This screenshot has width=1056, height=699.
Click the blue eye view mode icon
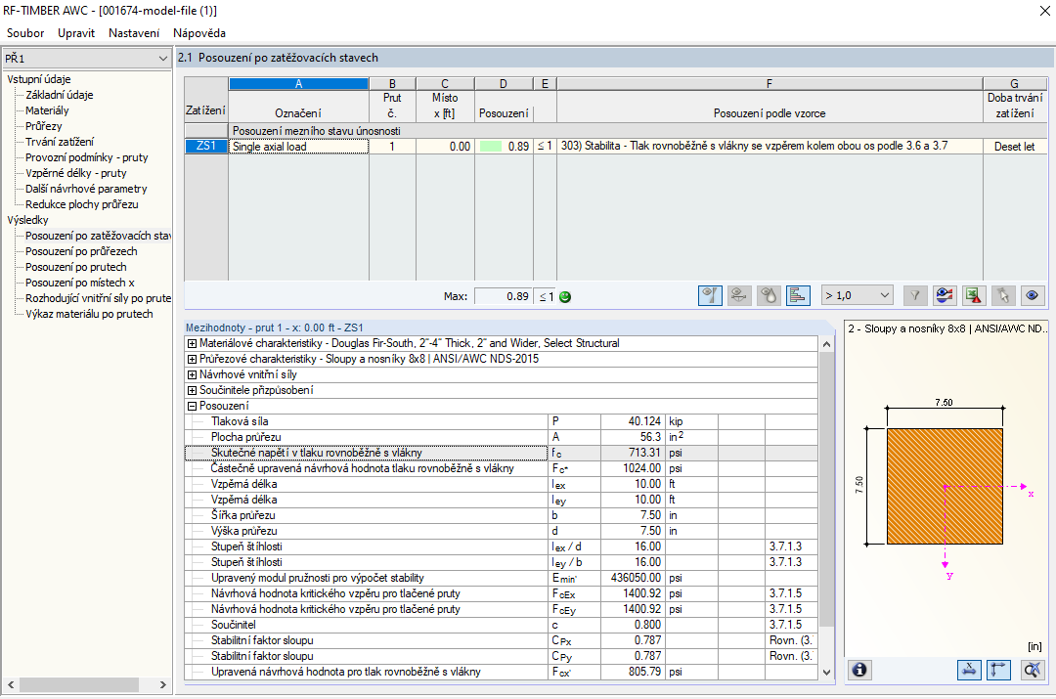[x=1033, y=295]
